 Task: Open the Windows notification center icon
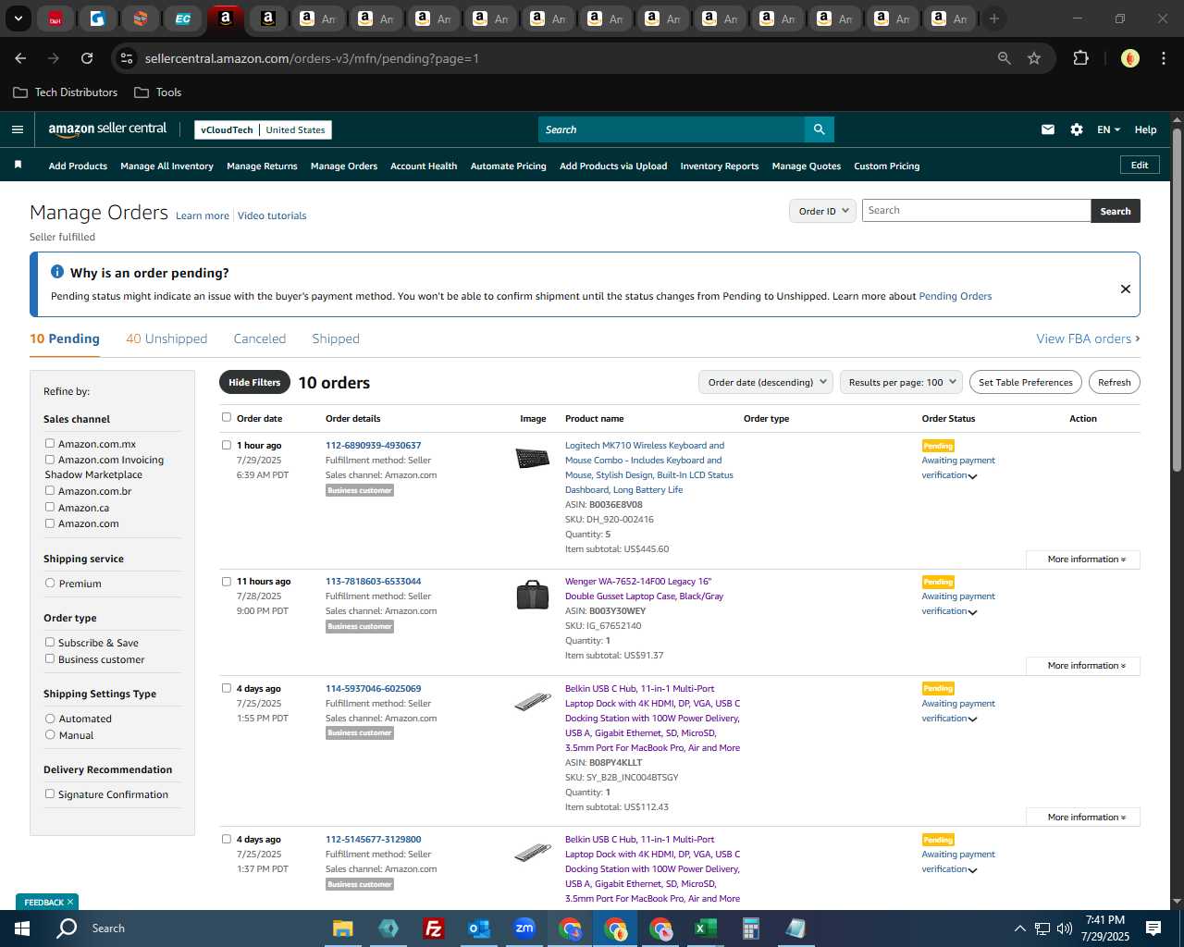(x=1153, y=929)
